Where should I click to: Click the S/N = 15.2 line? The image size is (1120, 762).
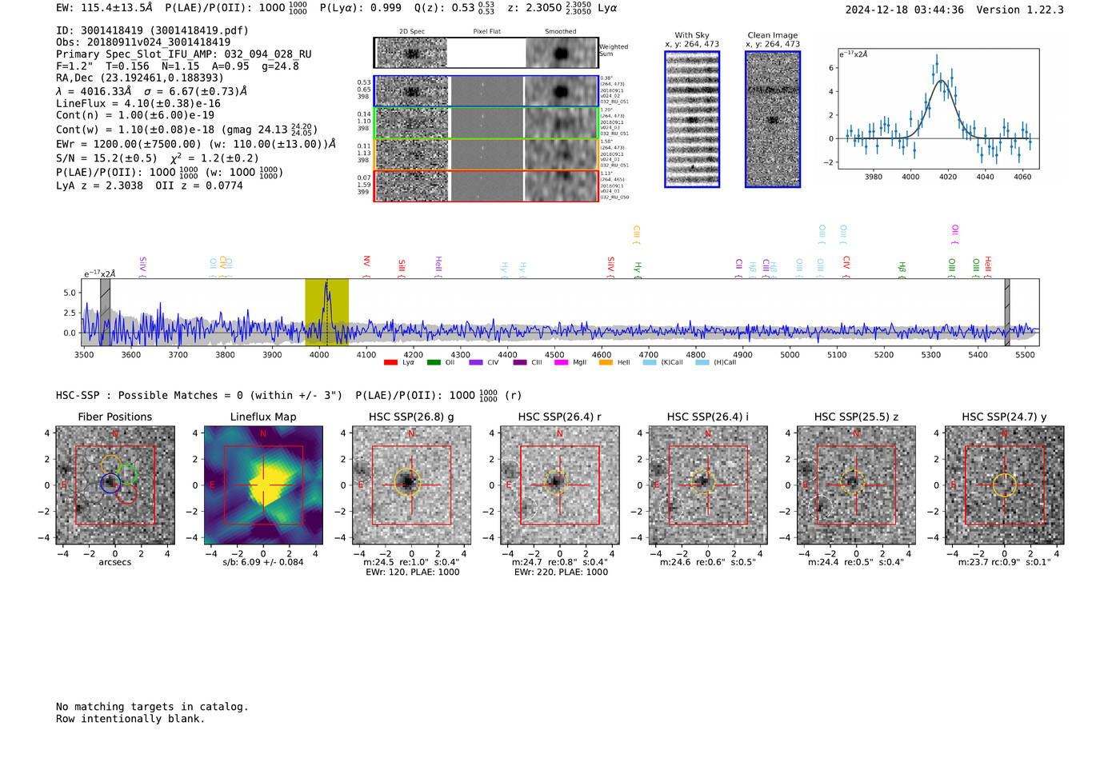coord(158,158)
